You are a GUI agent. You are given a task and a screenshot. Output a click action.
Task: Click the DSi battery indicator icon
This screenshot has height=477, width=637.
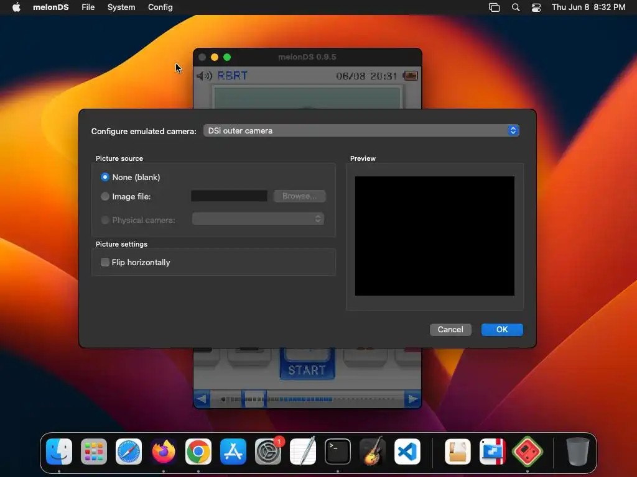411,76
